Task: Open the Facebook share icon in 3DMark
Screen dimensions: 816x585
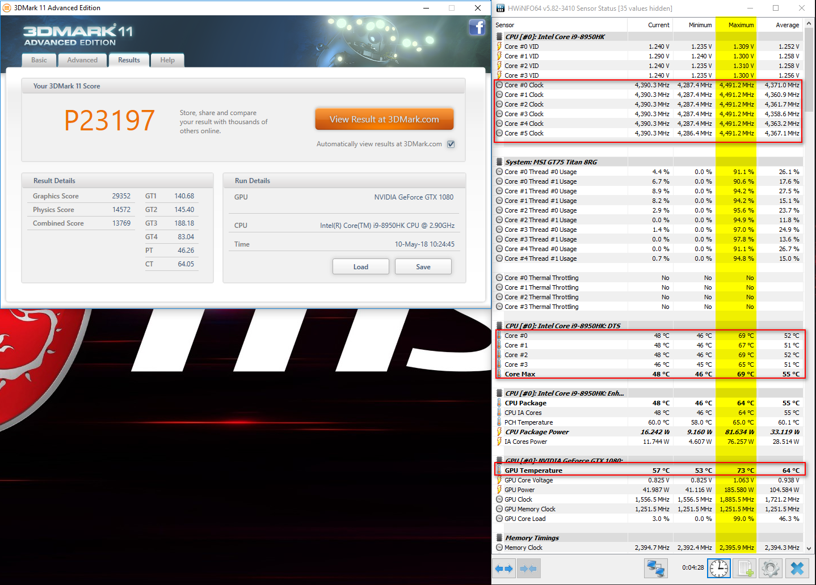Action: 477,27
